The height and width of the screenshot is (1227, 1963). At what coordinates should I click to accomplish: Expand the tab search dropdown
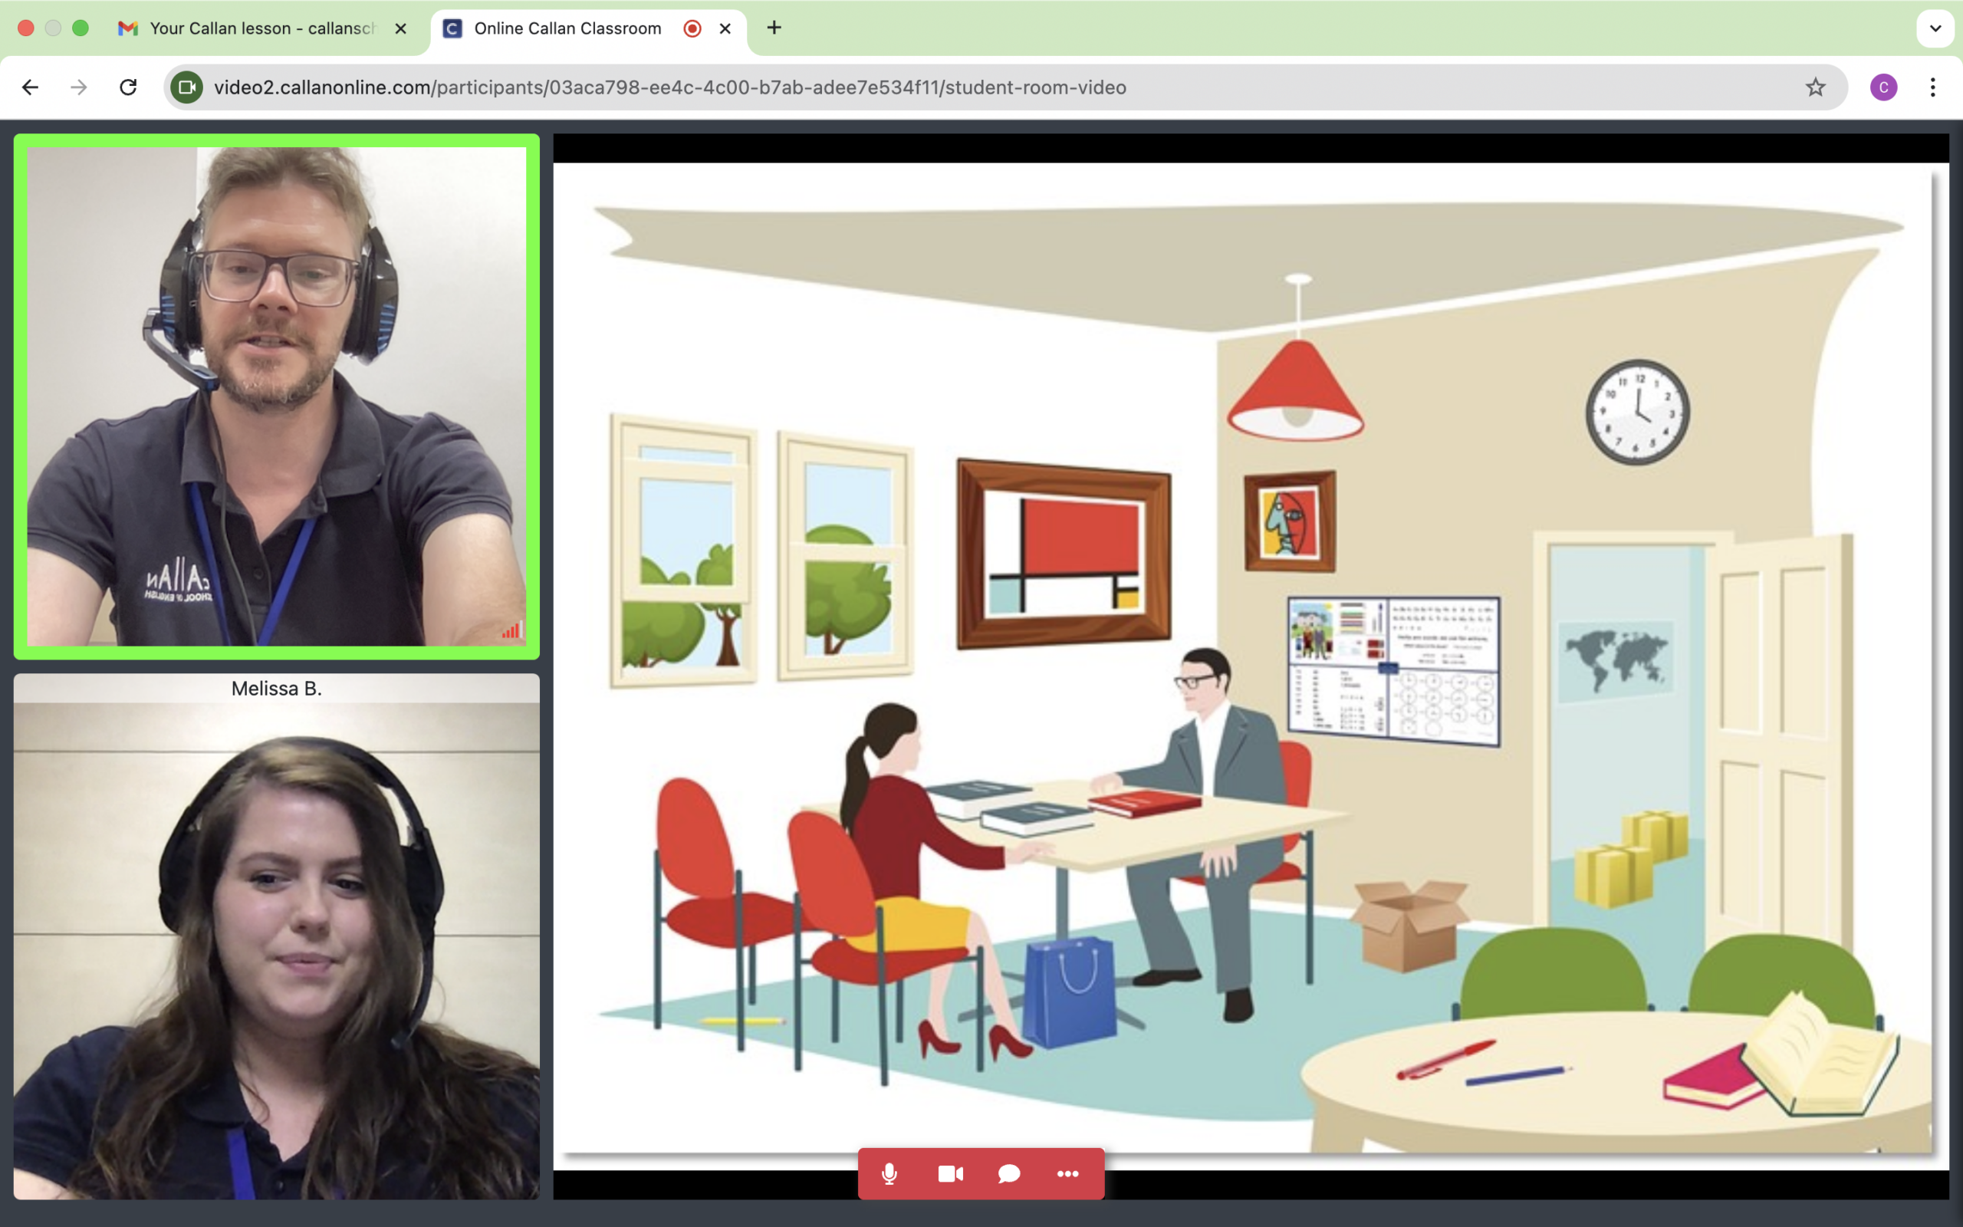click(x=1935, y=28)
